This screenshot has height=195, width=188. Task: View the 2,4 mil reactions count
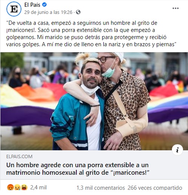(38, 187)
